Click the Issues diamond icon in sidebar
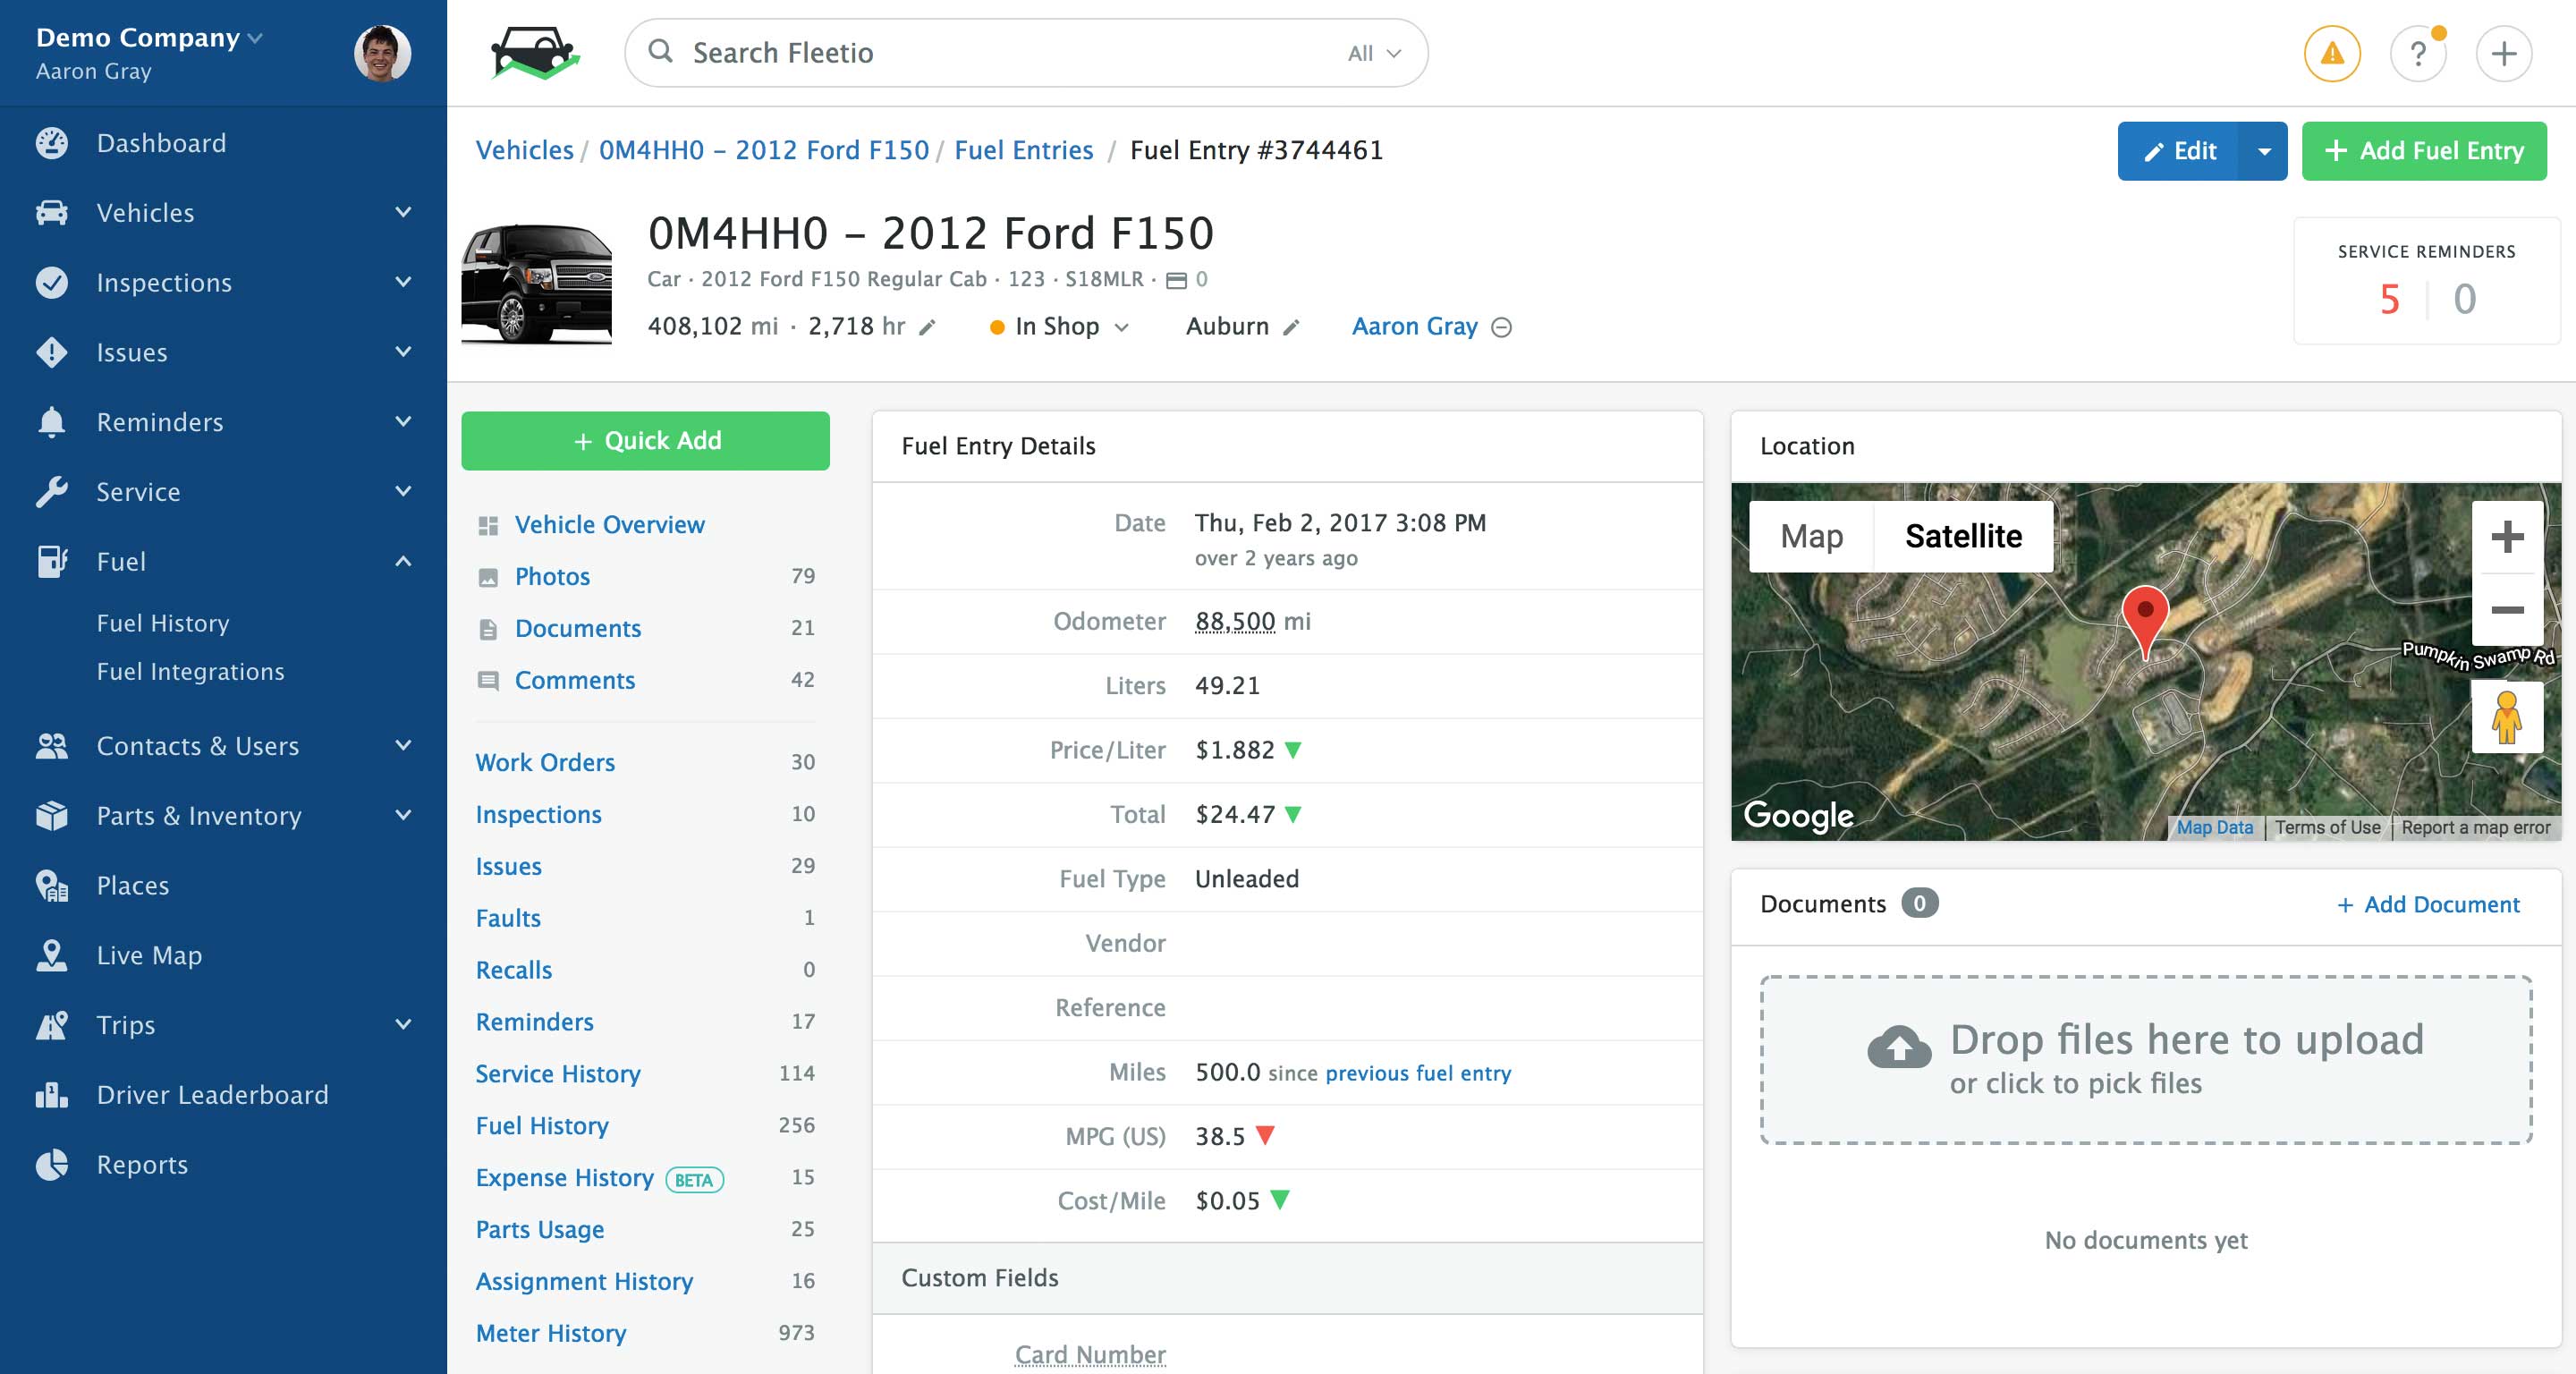Screen dimensions: 2576x1374 [52, 352]
